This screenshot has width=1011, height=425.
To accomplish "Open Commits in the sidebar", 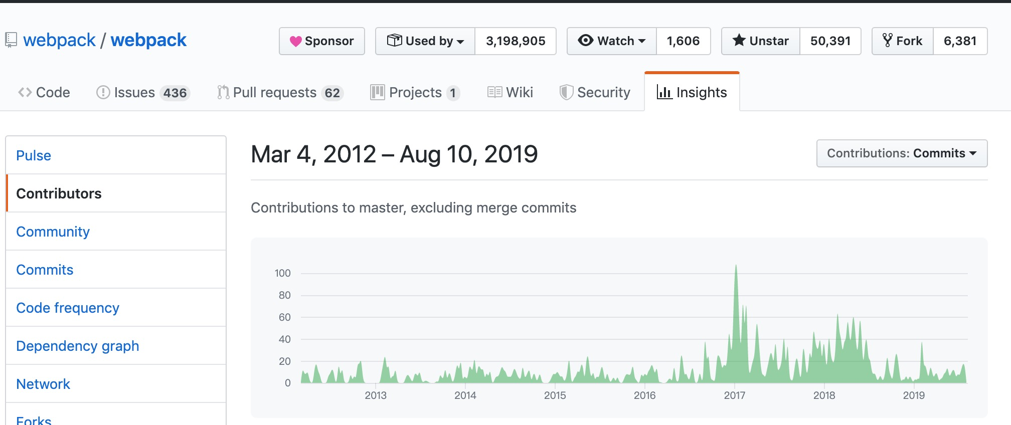I will 116,270.
